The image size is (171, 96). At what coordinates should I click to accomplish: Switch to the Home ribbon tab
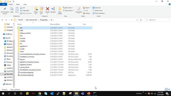tap(11, 4)
